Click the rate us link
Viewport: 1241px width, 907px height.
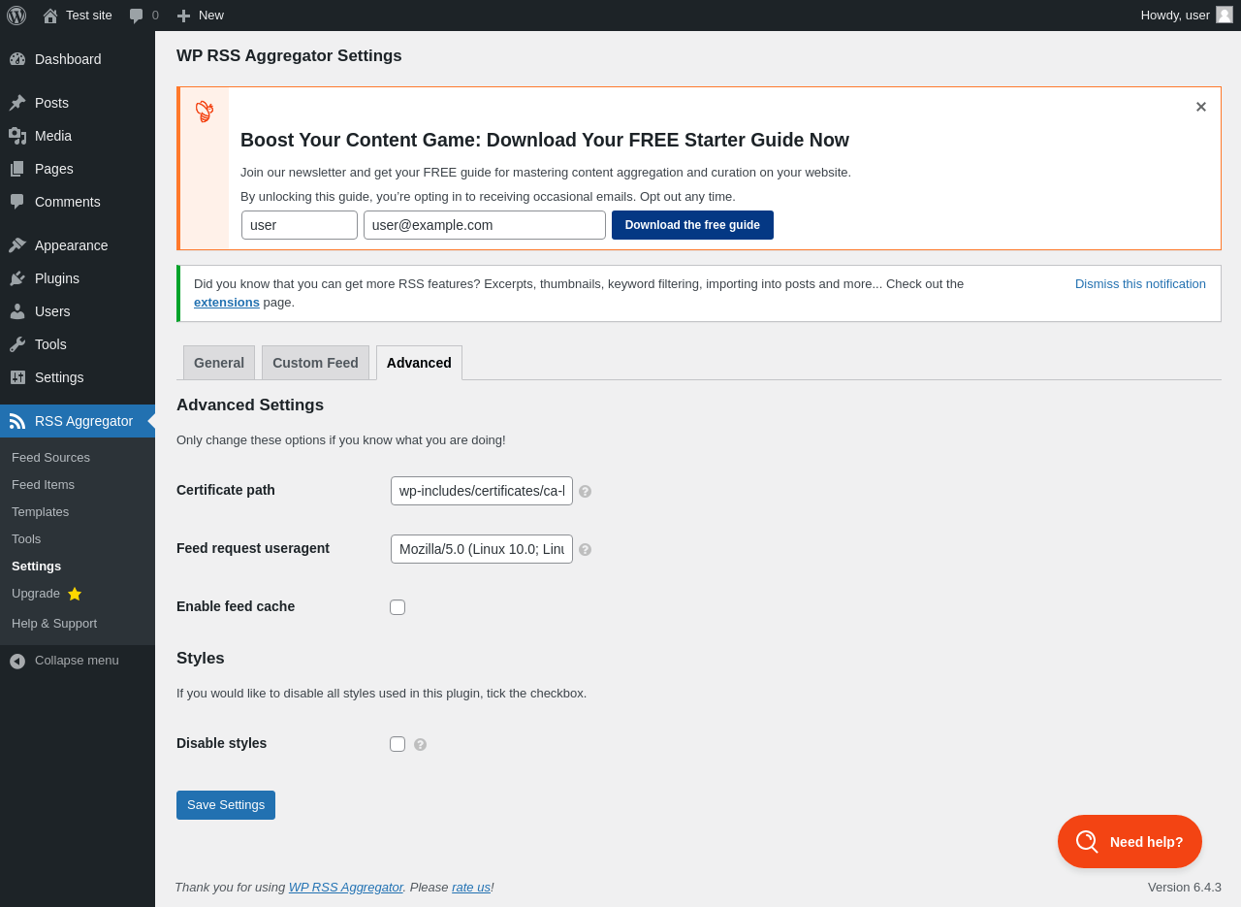[x=471, y=888]
